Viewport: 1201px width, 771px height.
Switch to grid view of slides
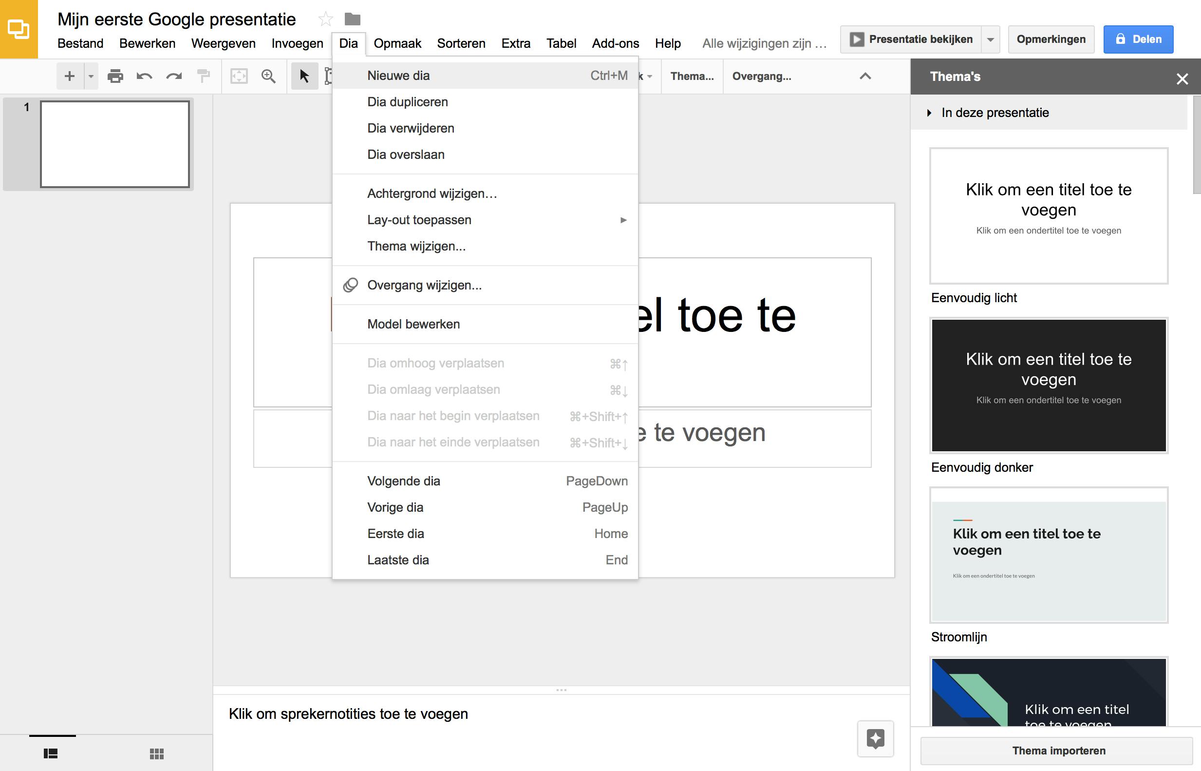pos(156,753)
